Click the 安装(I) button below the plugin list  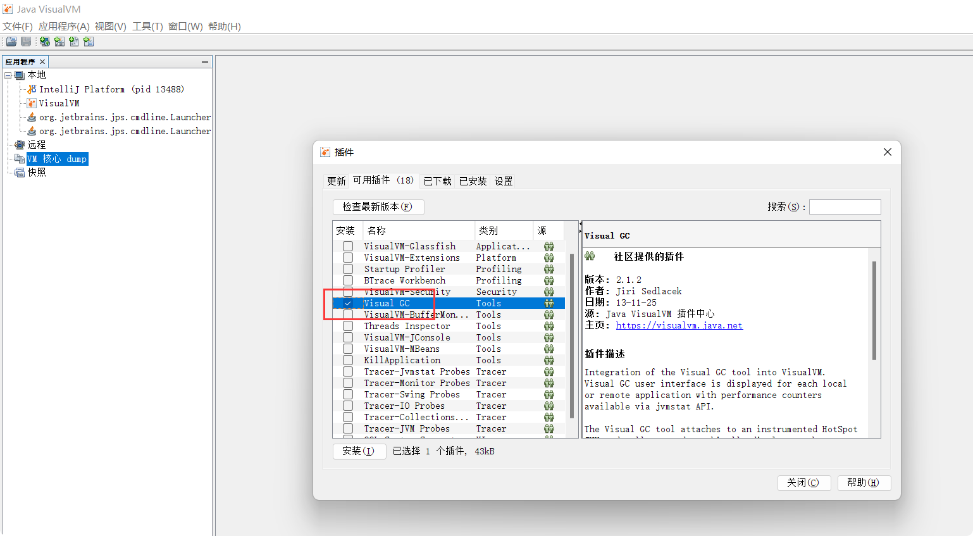pos(359,451)
